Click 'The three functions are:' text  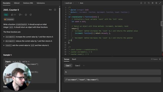(x=12, y=32)
